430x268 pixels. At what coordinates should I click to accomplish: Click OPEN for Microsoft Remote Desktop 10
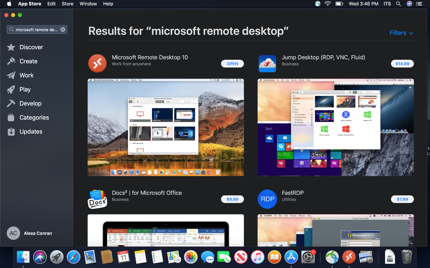coord(232,64)
